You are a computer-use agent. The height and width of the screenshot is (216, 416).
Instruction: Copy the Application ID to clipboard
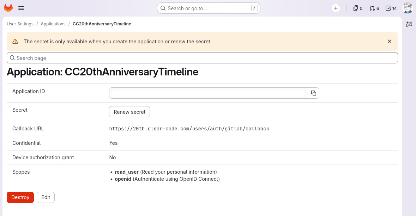[x=314, y=93]
